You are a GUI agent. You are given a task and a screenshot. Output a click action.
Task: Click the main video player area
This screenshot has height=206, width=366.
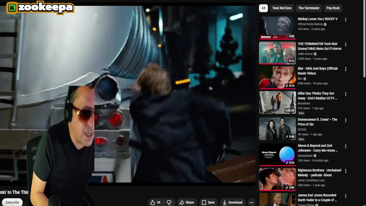pos(128,94)
